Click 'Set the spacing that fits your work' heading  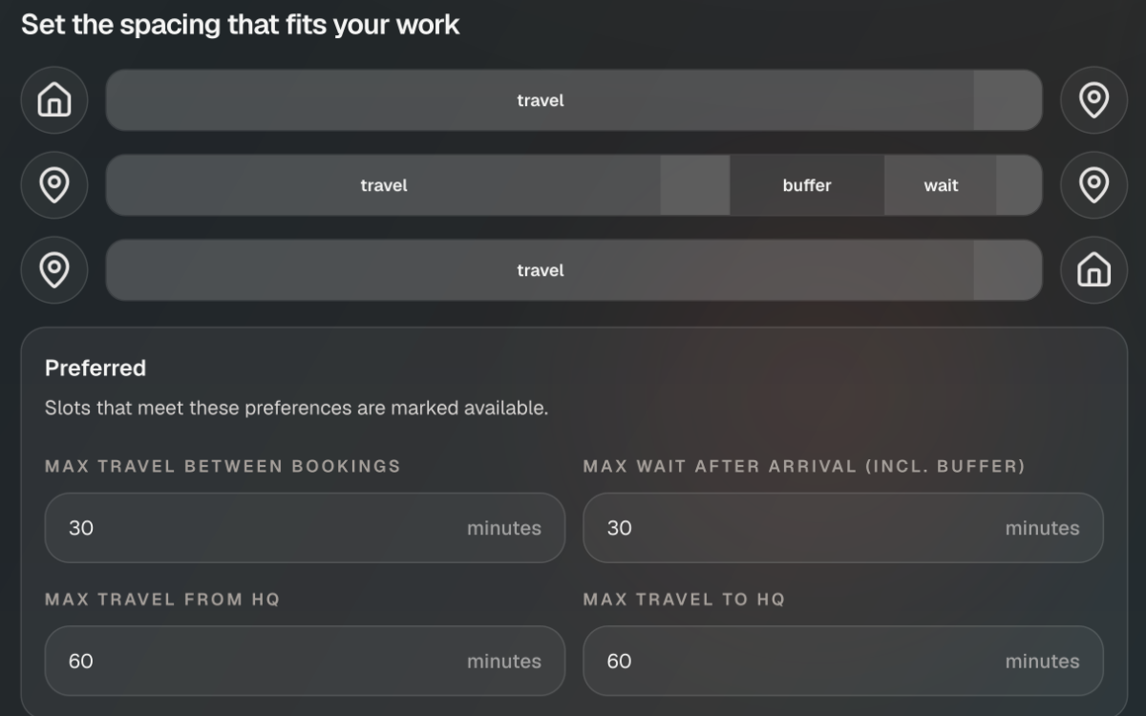coord(241,25)
